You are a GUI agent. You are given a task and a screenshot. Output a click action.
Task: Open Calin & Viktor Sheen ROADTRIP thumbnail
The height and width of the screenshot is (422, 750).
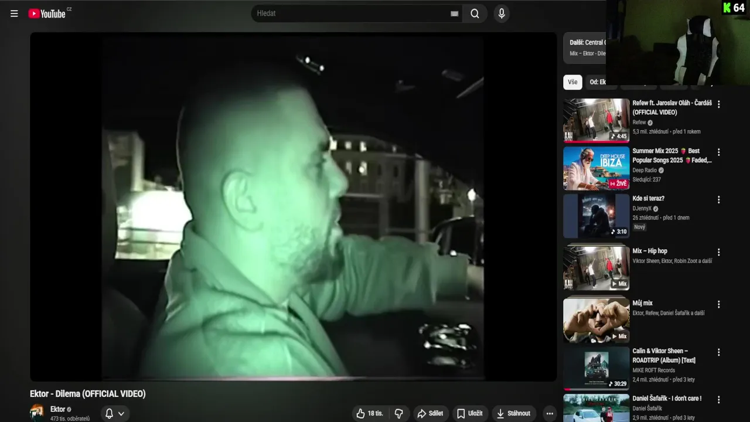(596, 368)
